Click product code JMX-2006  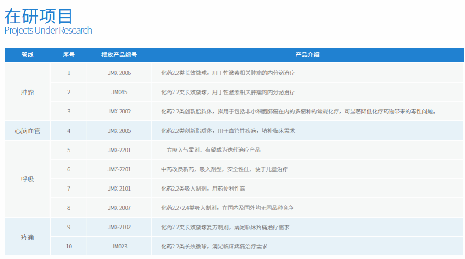pyautogui.click(x=119, y=73)
